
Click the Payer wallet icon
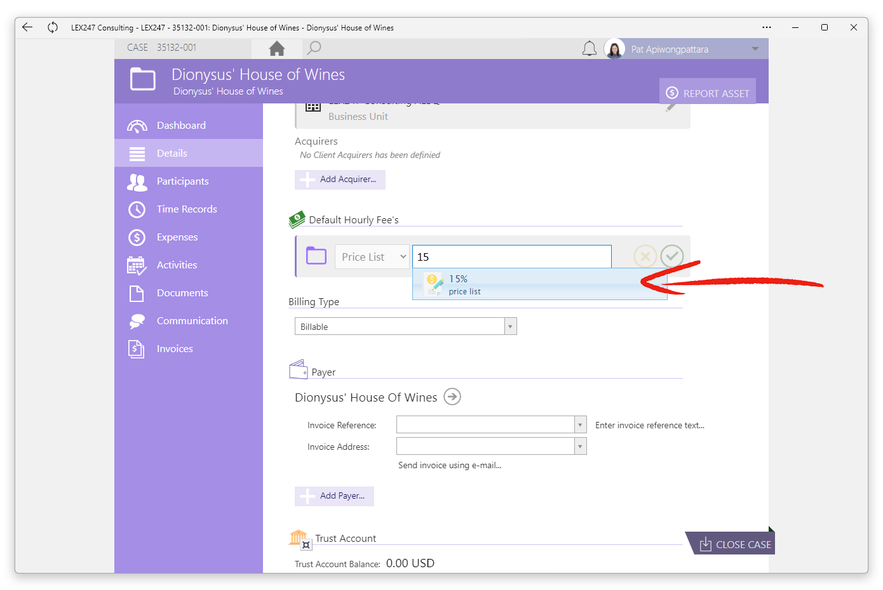(299, 369)
